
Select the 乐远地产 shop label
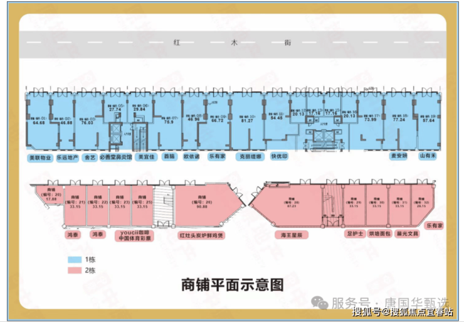[x=68, y=158]
